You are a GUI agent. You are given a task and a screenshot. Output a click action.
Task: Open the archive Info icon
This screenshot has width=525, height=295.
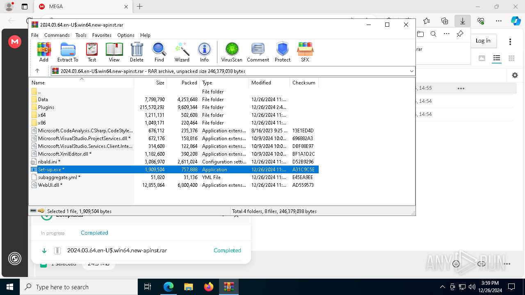(x=204, y=52)
